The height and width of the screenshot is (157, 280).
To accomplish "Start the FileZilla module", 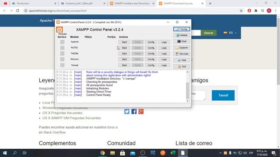I will click(124, 54).
